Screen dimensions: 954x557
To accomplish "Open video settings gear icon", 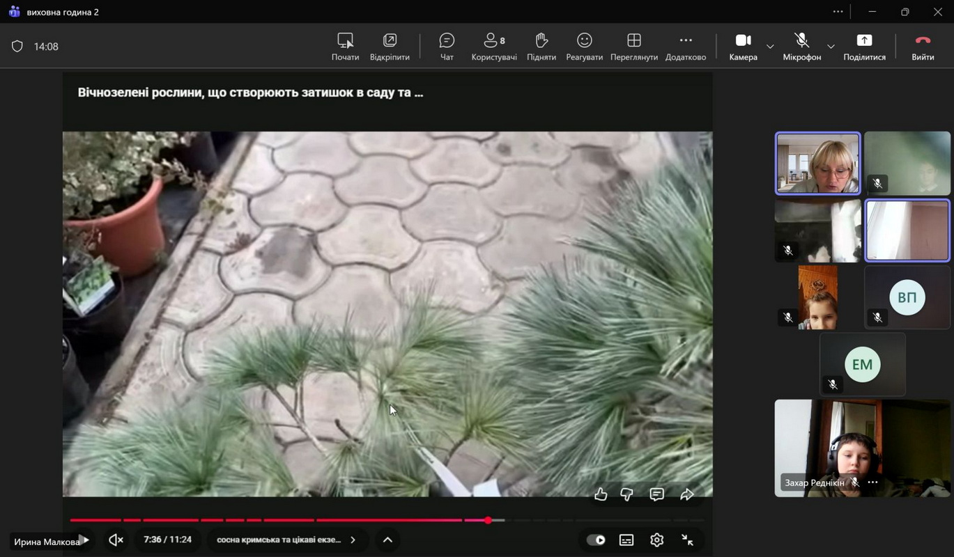I will point(656,540).
